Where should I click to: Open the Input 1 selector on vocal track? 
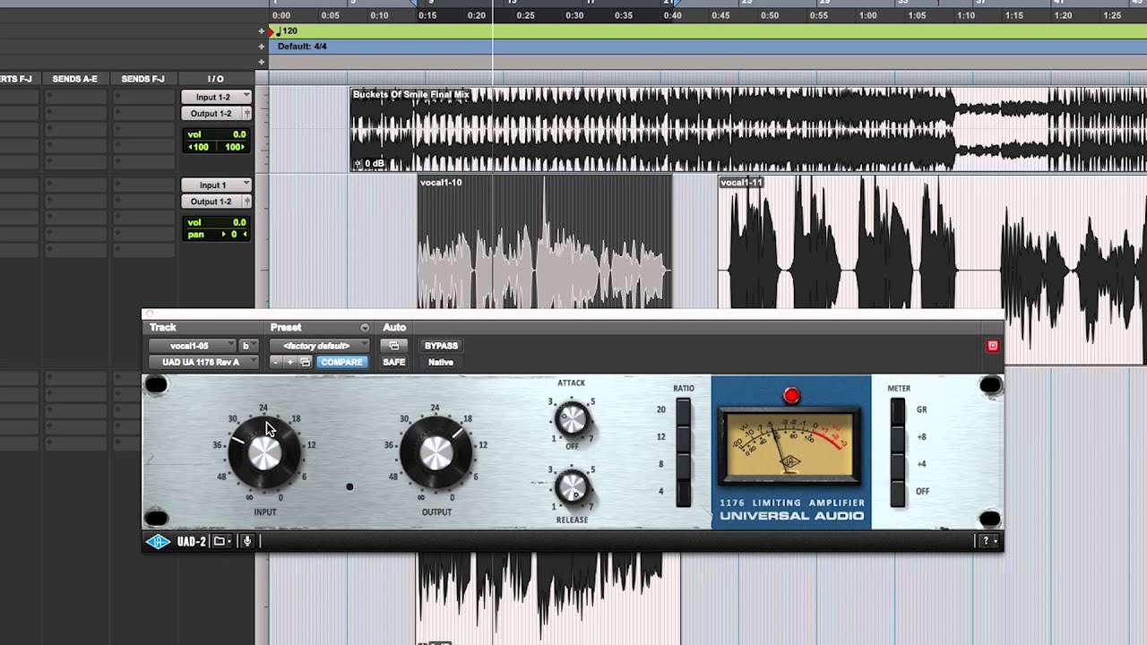pyautogui.click(x=216, y=185)
